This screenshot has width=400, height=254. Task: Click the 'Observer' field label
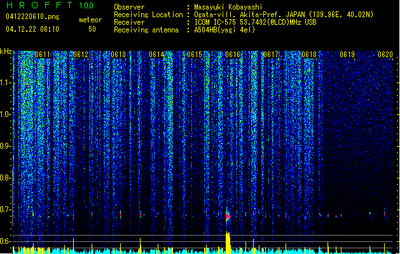coord(129,7)
